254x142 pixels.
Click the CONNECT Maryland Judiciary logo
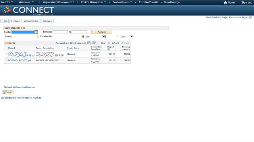[27, 11]
